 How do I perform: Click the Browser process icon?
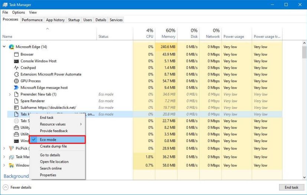16,54
